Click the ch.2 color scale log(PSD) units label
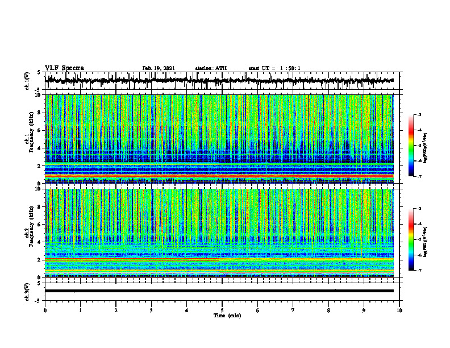The height and width of the screenshot is (348, 450). (426, 242)
